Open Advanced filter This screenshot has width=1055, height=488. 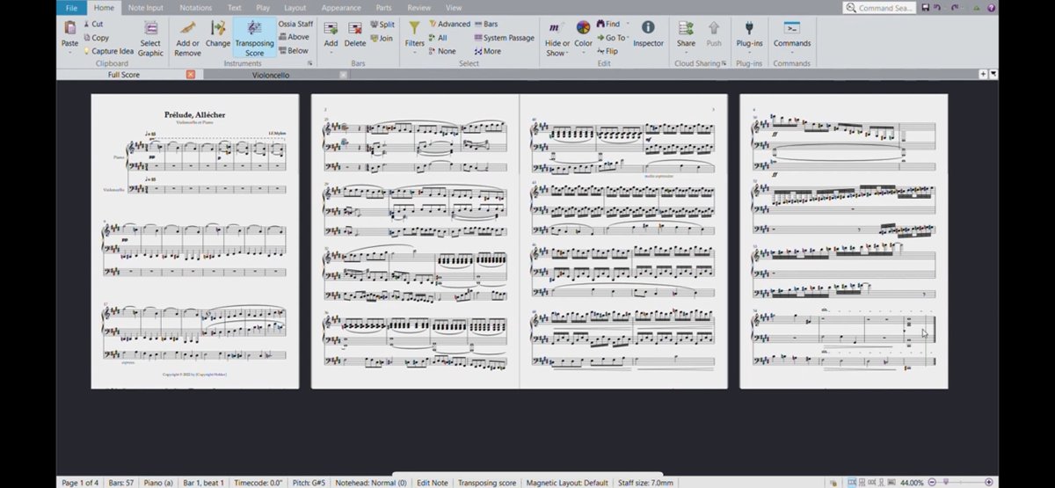pyautogui.click(x=450, y=25)
